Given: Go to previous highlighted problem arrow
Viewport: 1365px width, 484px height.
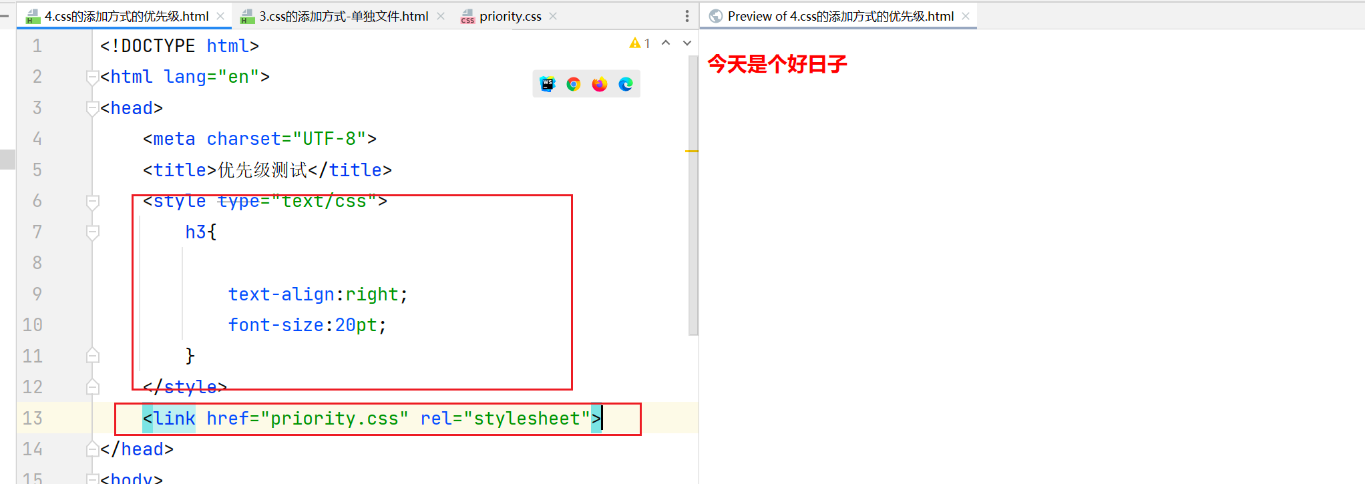Looking at the screenshot, I should [666, 43].
